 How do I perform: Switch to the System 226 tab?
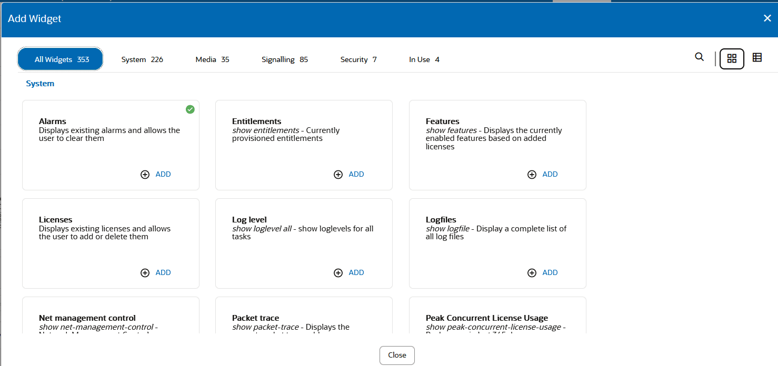(142, 59)
